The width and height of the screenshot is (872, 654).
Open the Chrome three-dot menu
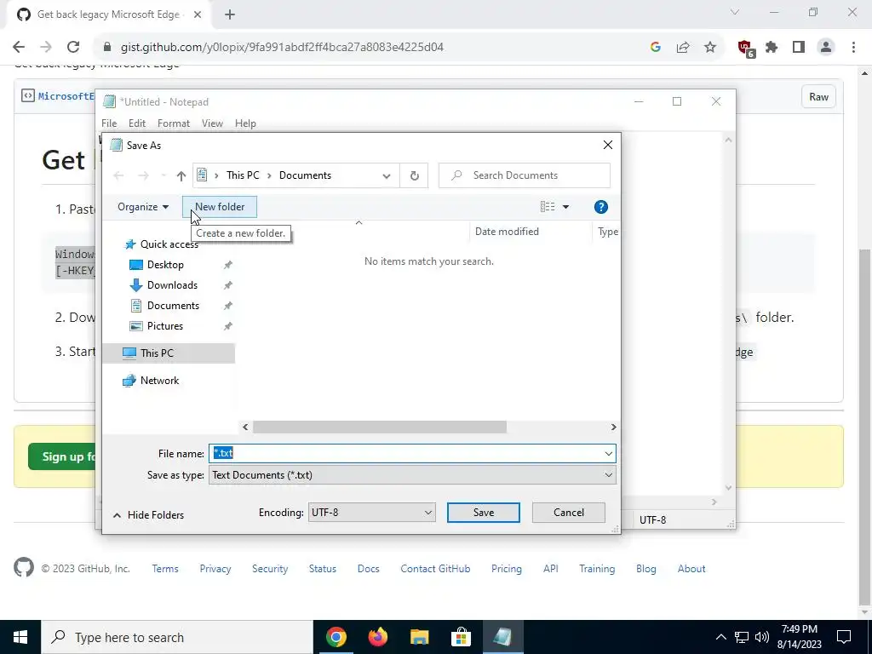pyautogui.click(x=853, y=48)
